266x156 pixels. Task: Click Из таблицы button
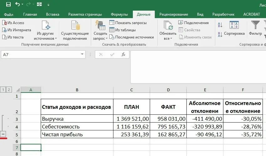pyautogui.click(x=123, y=30)
